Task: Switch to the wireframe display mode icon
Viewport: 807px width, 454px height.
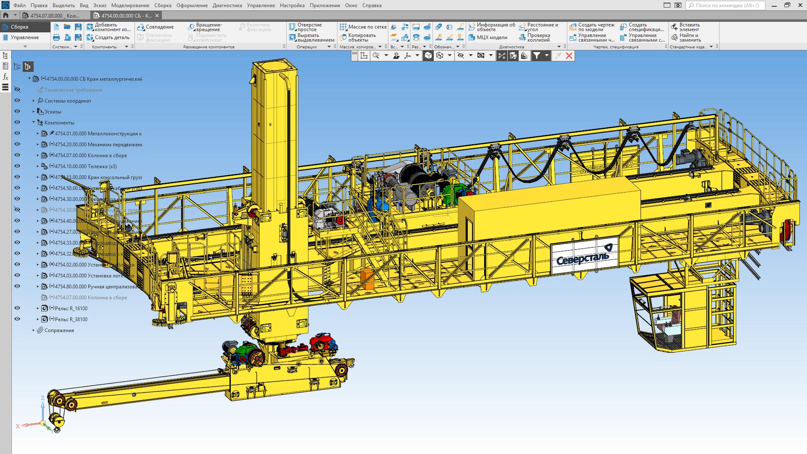Action: [x=440, y=55]
